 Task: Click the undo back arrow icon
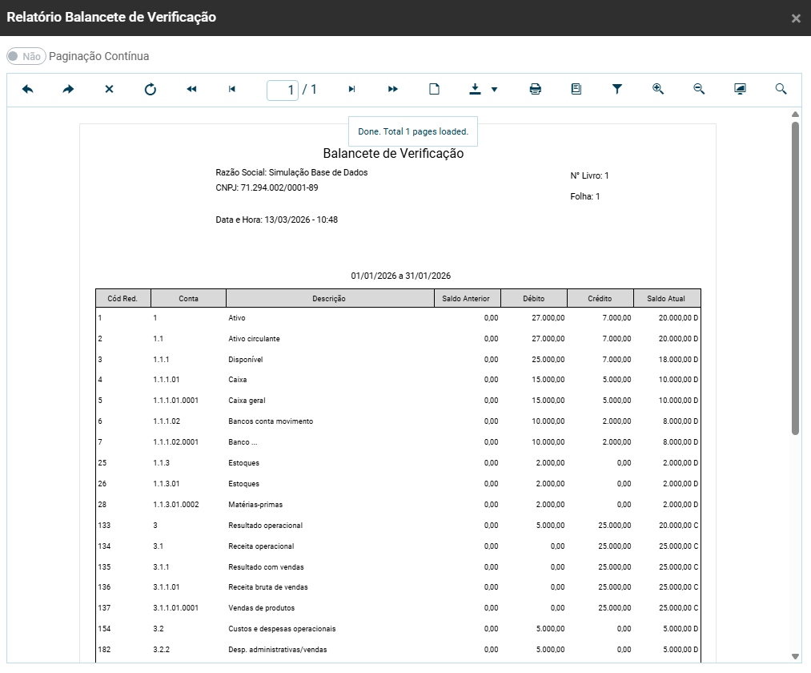(27, 90)
